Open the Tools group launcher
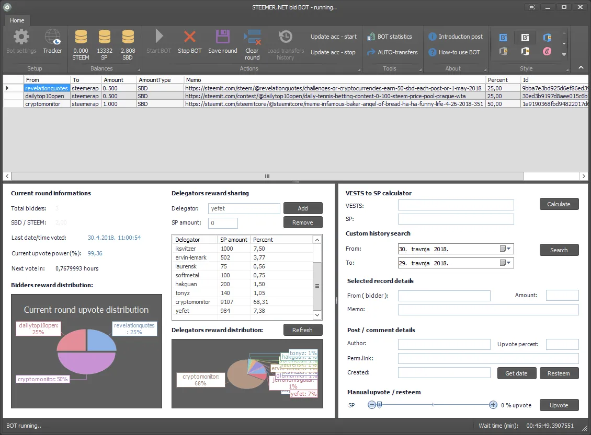This screenshot has height=435, width=591. 420,69
